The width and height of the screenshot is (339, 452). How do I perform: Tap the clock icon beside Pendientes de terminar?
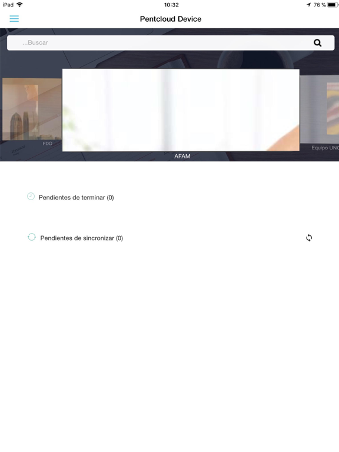click(x=31, y=197)
